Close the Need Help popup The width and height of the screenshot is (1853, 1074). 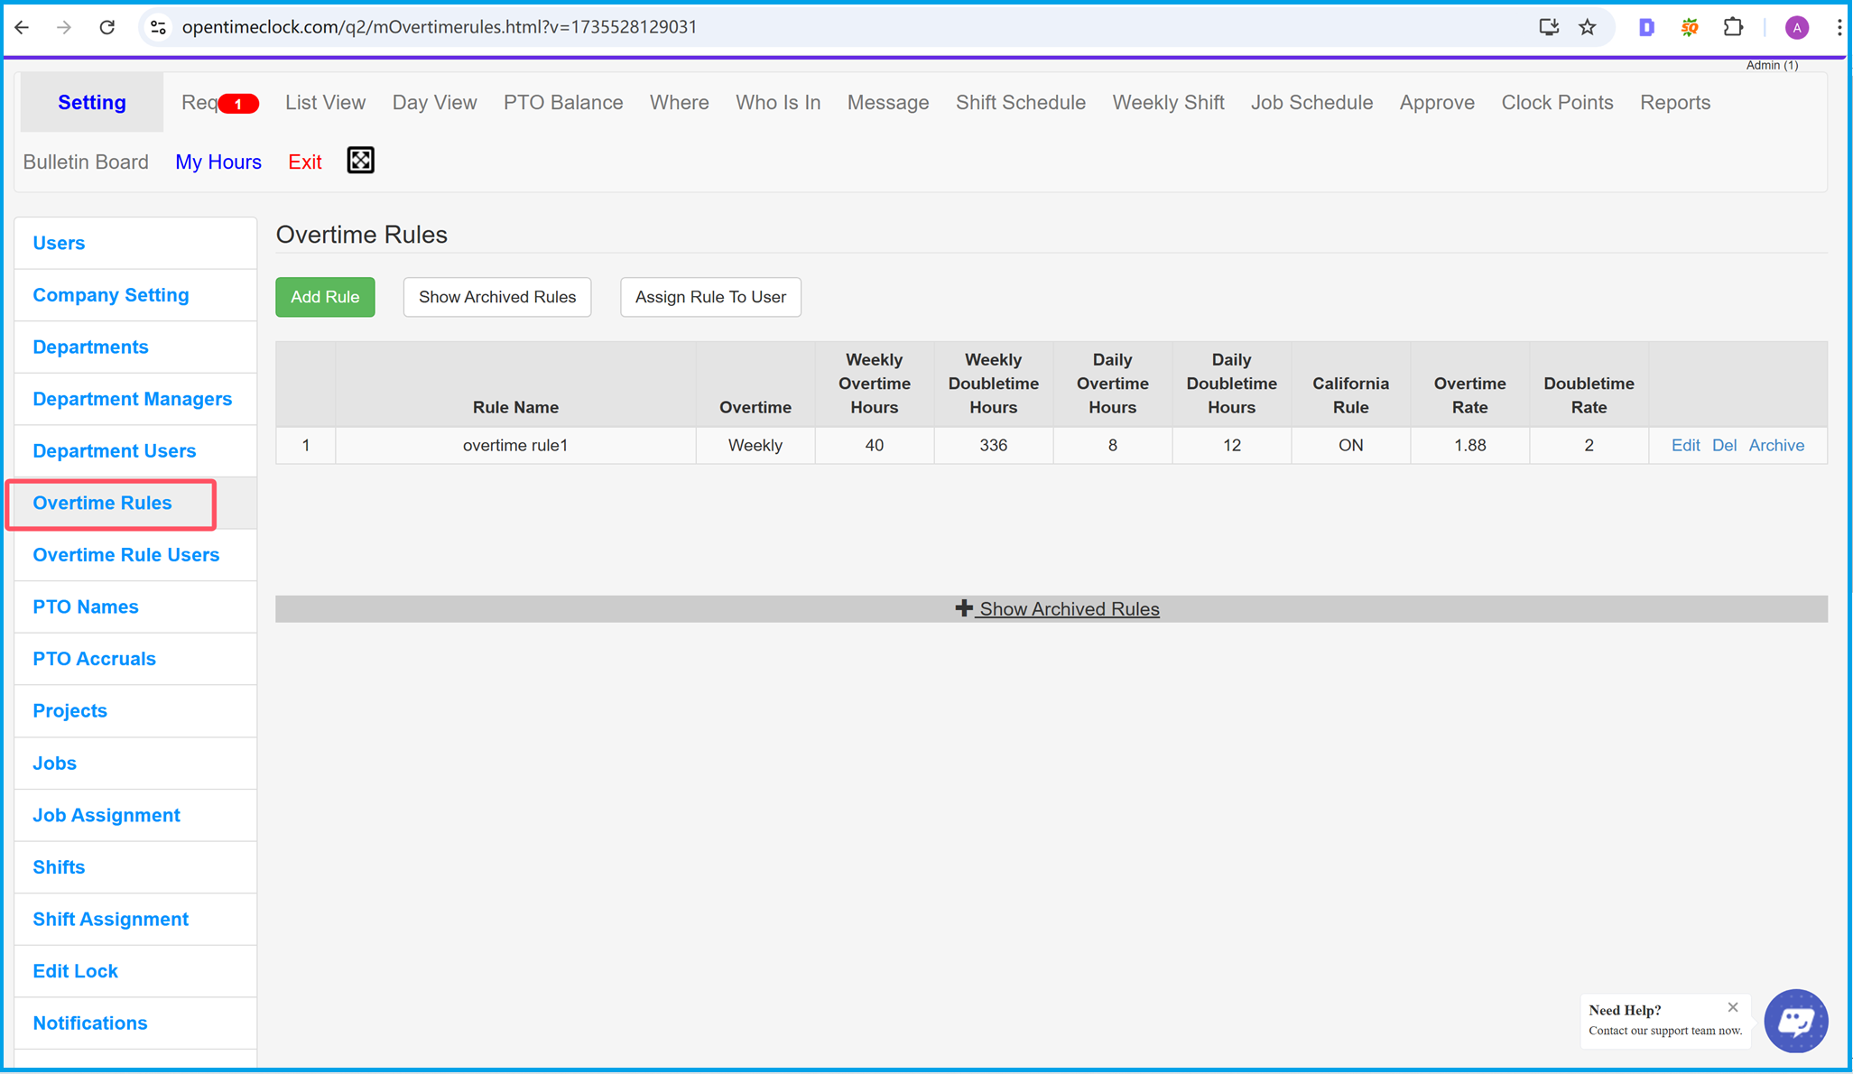[1733, 1007]
